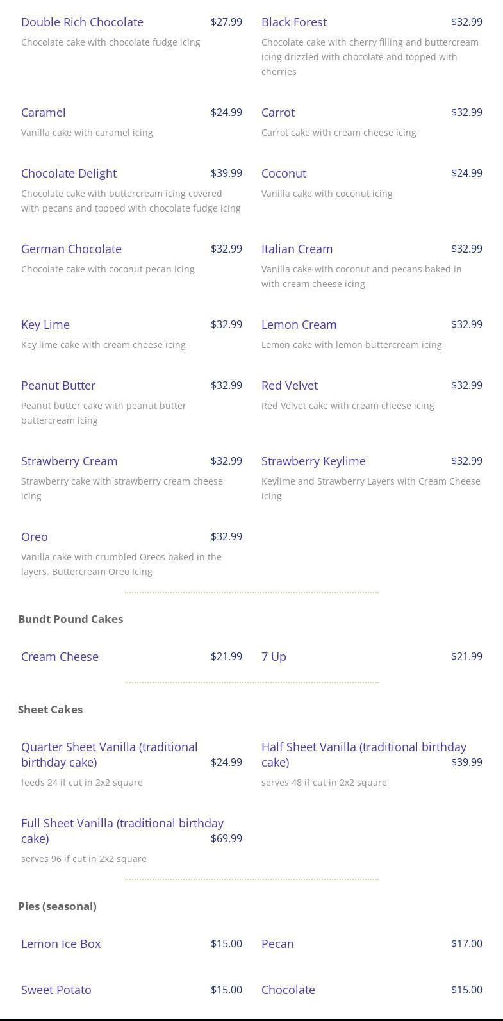
Task: Open the Lemon Cream cake item
Action: point(299,324)
